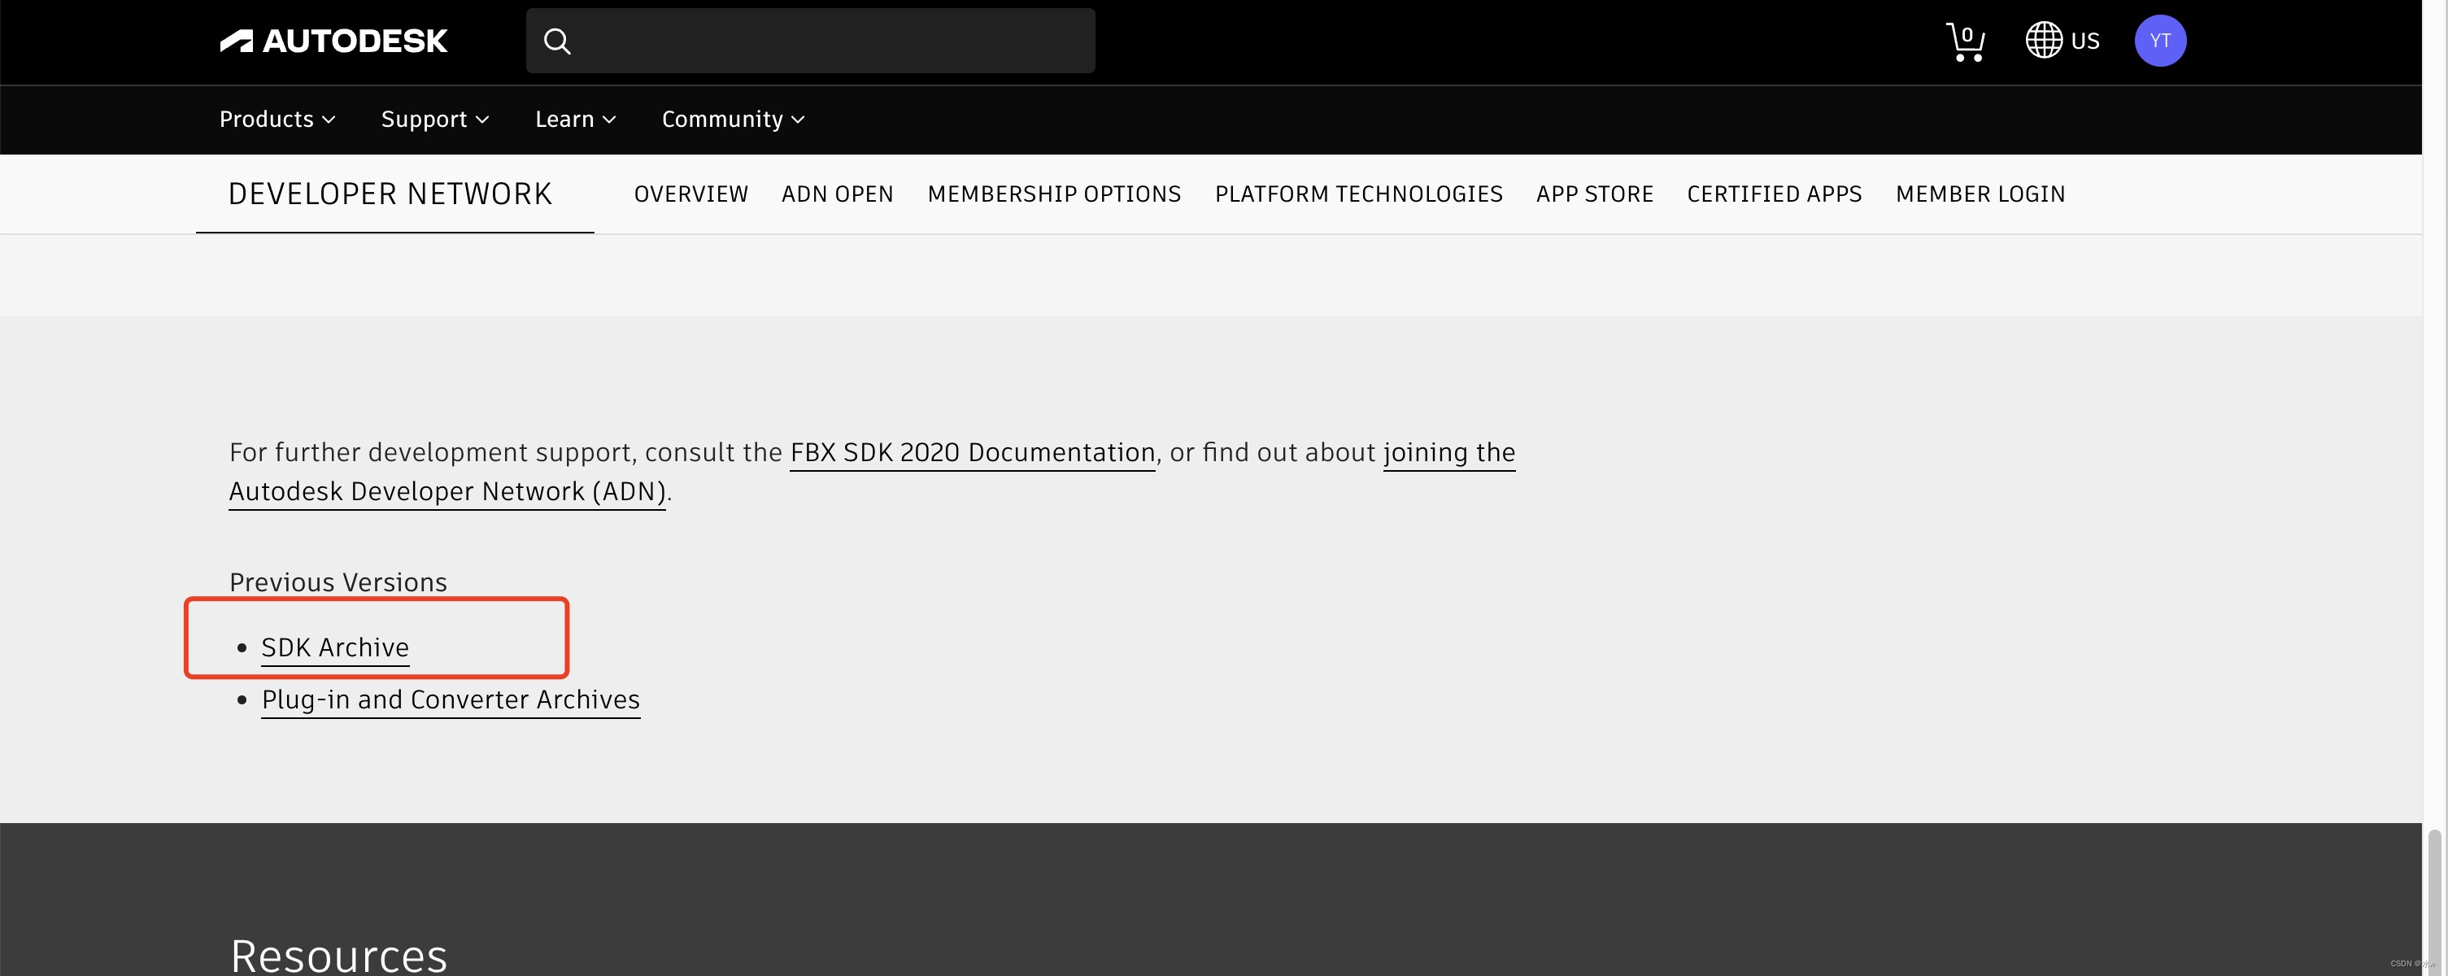Expand the Products dropdown menu

click(x=277, y=119)
